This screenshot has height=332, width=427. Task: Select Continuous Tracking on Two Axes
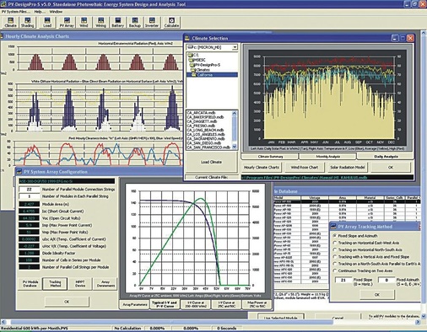(335, 270)
